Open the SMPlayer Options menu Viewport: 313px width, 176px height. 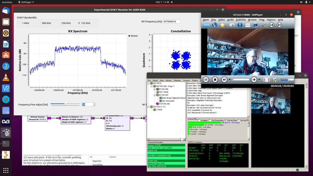(x=271, y=20)
